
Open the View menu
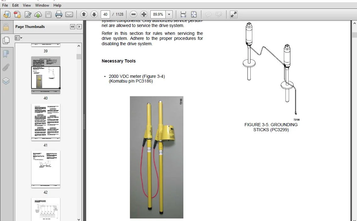click(x=27, y=5)
